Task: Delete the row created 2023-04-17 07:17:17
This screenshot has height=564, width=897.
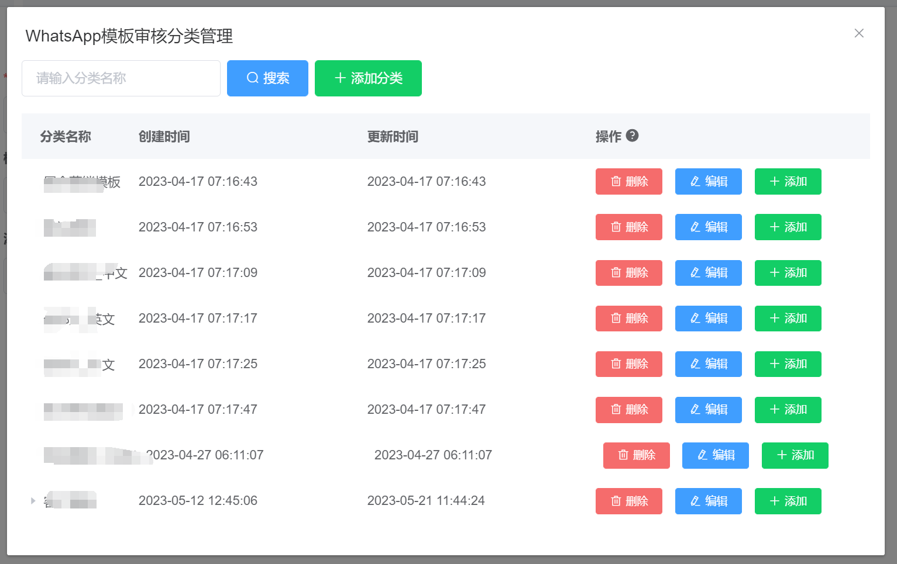Action: pos(629,319)
